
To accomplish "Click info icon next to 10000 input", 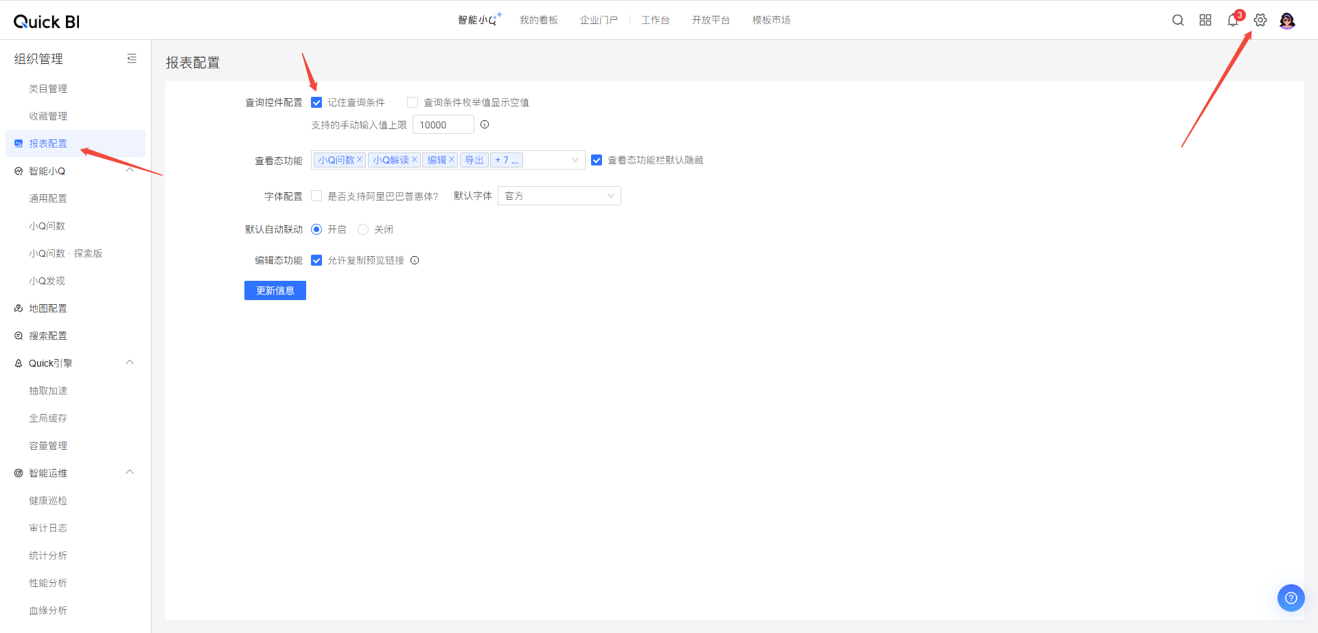I will (485, 124).
